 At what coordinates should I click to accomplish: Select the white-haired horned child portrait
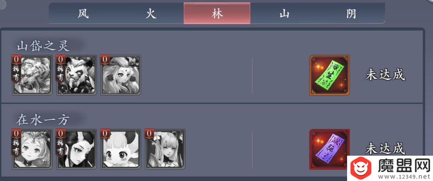(121, 149)
